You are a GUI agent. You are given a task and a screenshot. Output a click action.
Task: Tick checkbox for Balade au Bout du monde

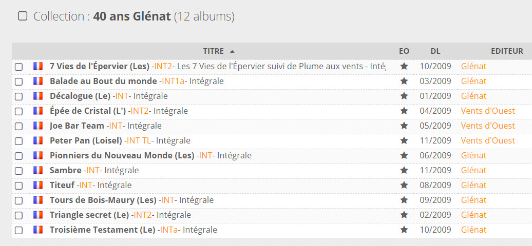coord(18,81)
